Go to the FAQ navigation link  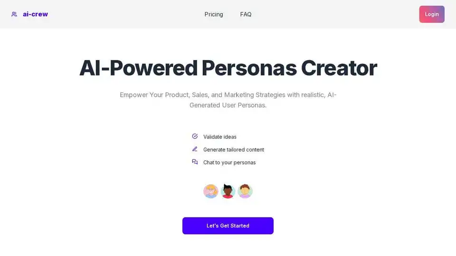[246, 14]
